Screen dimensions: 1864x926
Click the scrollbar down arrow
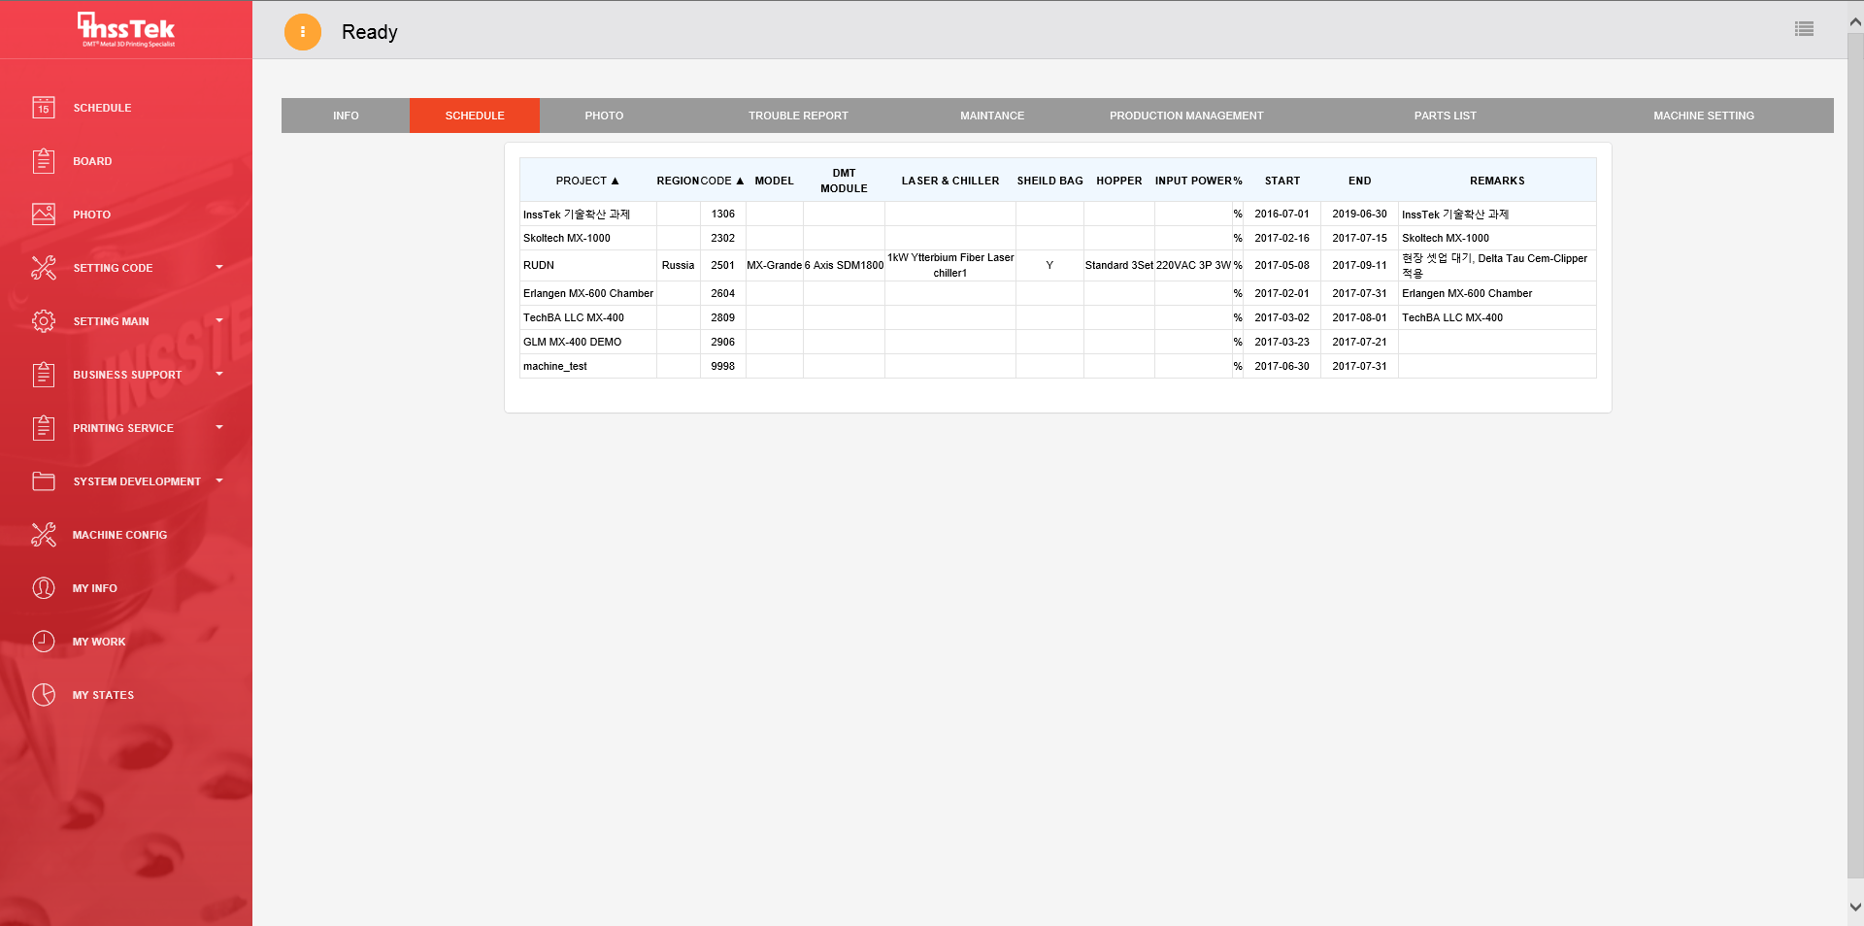(1855, 907)
